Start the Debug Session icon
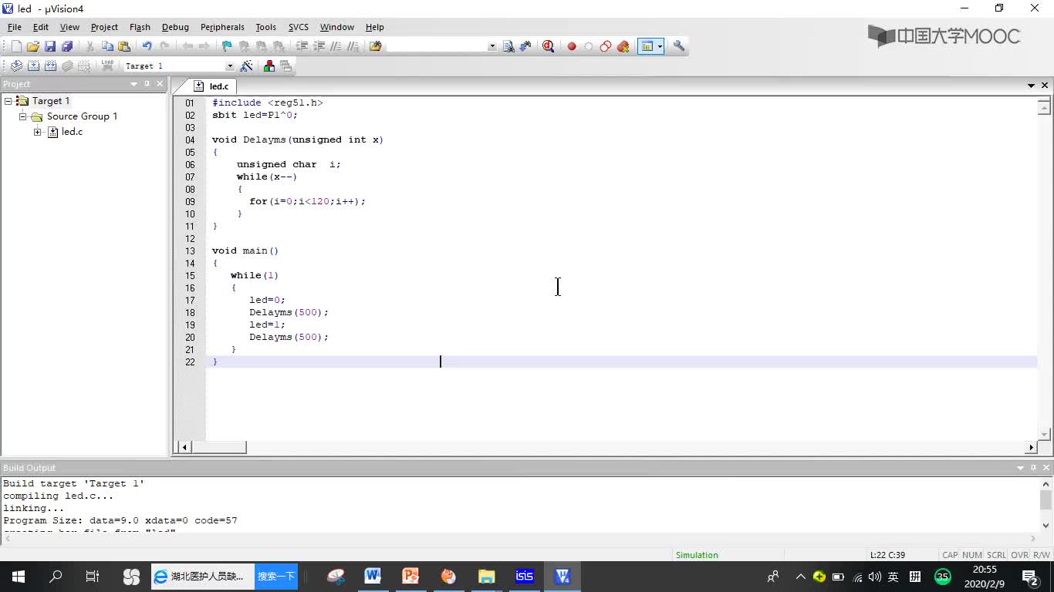The height and width of the screenshot is (592, 1054). pos(549,46)
